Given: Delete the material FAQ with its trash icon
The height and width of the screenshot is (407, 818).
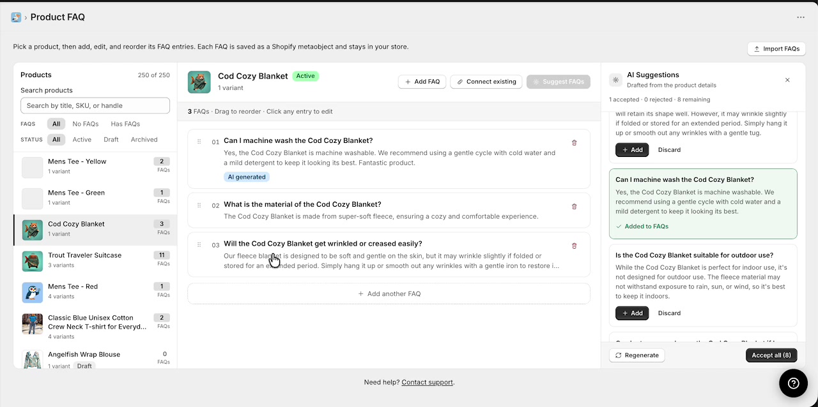Looking at the screenshot, I should click(x=574, y=207).
